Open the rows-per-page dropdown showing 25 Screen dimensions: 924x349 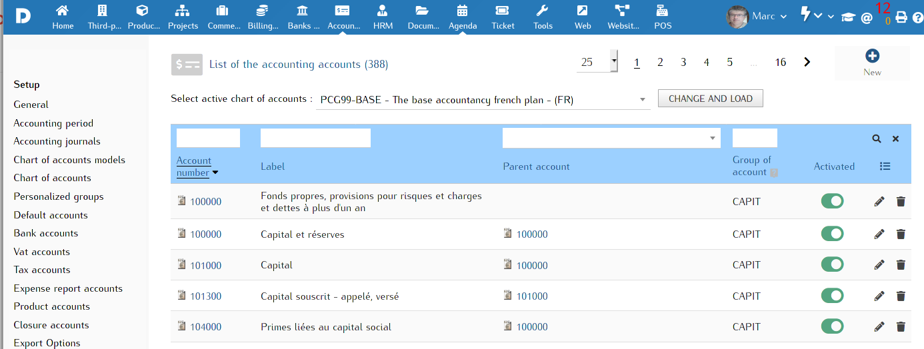[x=597, y=62]
